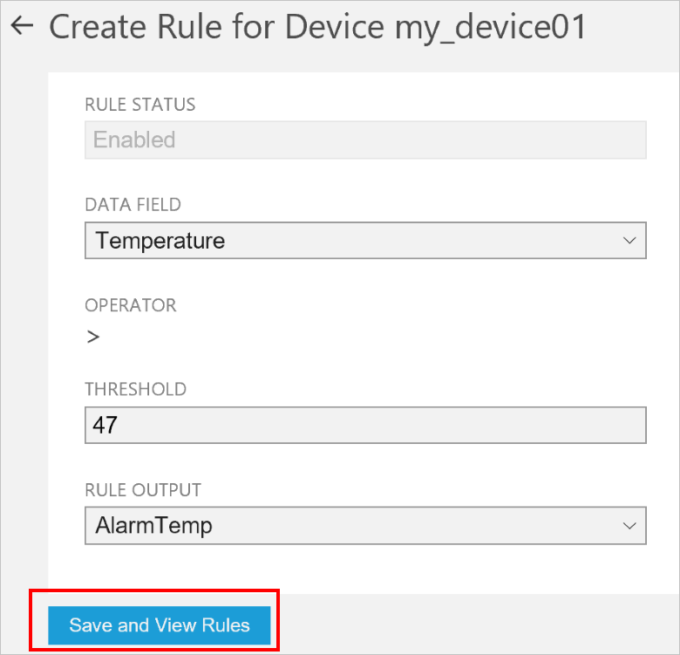680x655 pixels.
Task: Click the THRESHOLD label
Action: point(135,389)
